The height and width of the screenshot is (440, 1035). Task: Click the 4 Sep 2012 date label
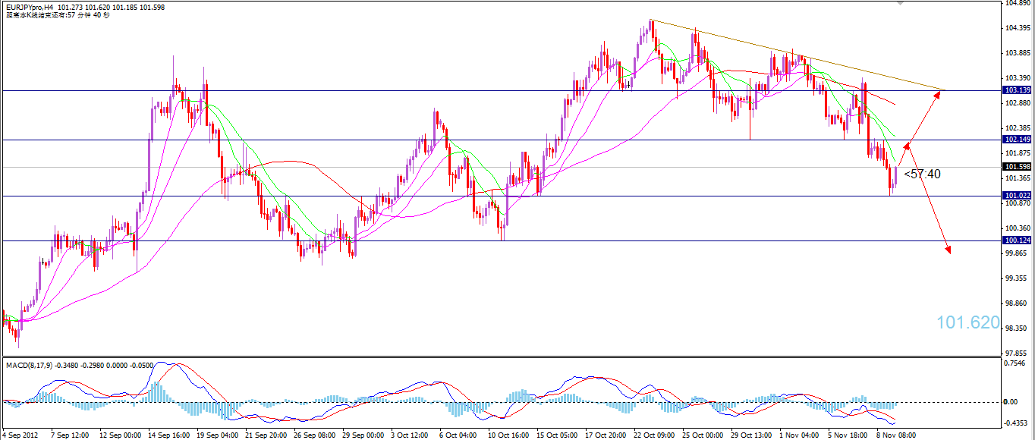coord(20,435)
